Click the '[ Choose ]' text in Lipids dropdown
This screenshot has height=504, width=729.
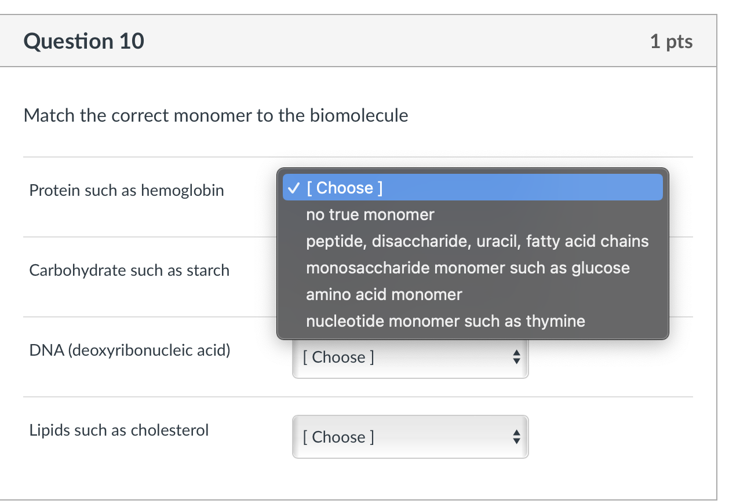(x=338, y=437)
